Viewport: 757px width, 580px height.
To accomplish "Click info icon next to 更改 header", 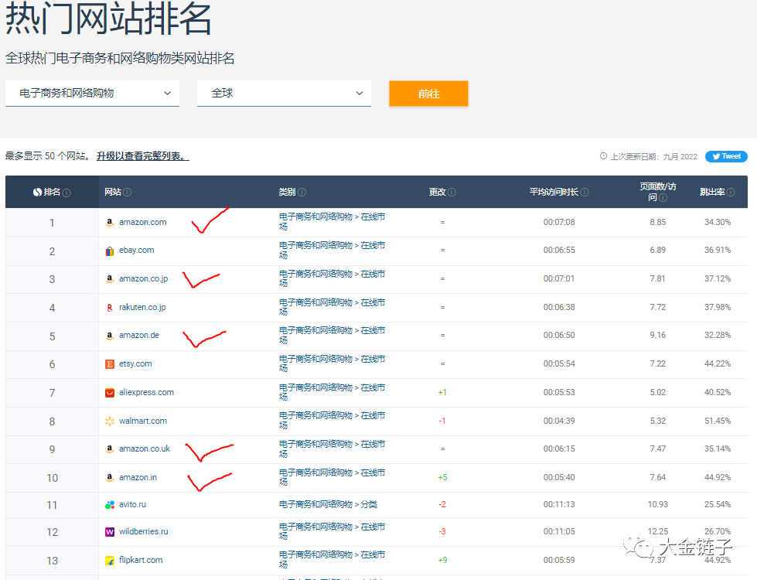I will (452, 193).
